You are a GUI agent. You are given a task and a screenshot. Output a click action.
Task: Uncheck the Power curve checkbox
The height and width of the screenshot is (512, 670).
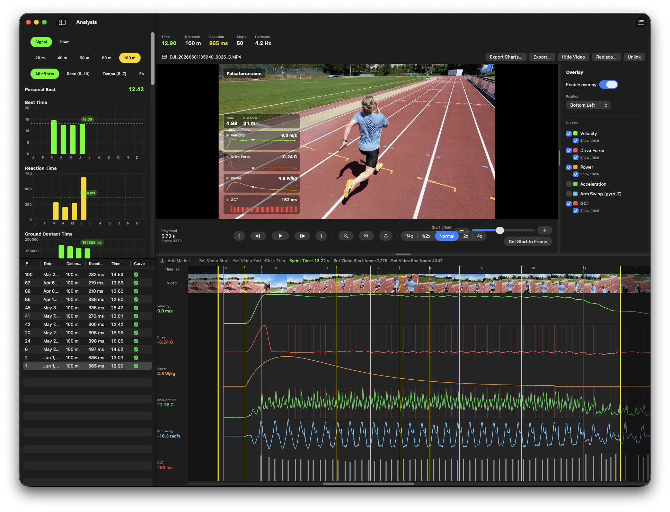click(569, 167)
